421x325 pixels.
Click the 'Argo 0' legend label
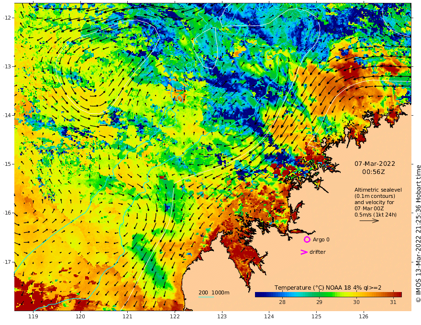point(321,239)
